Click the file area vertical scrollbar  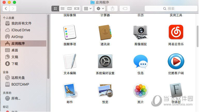[x=197, y=36]
